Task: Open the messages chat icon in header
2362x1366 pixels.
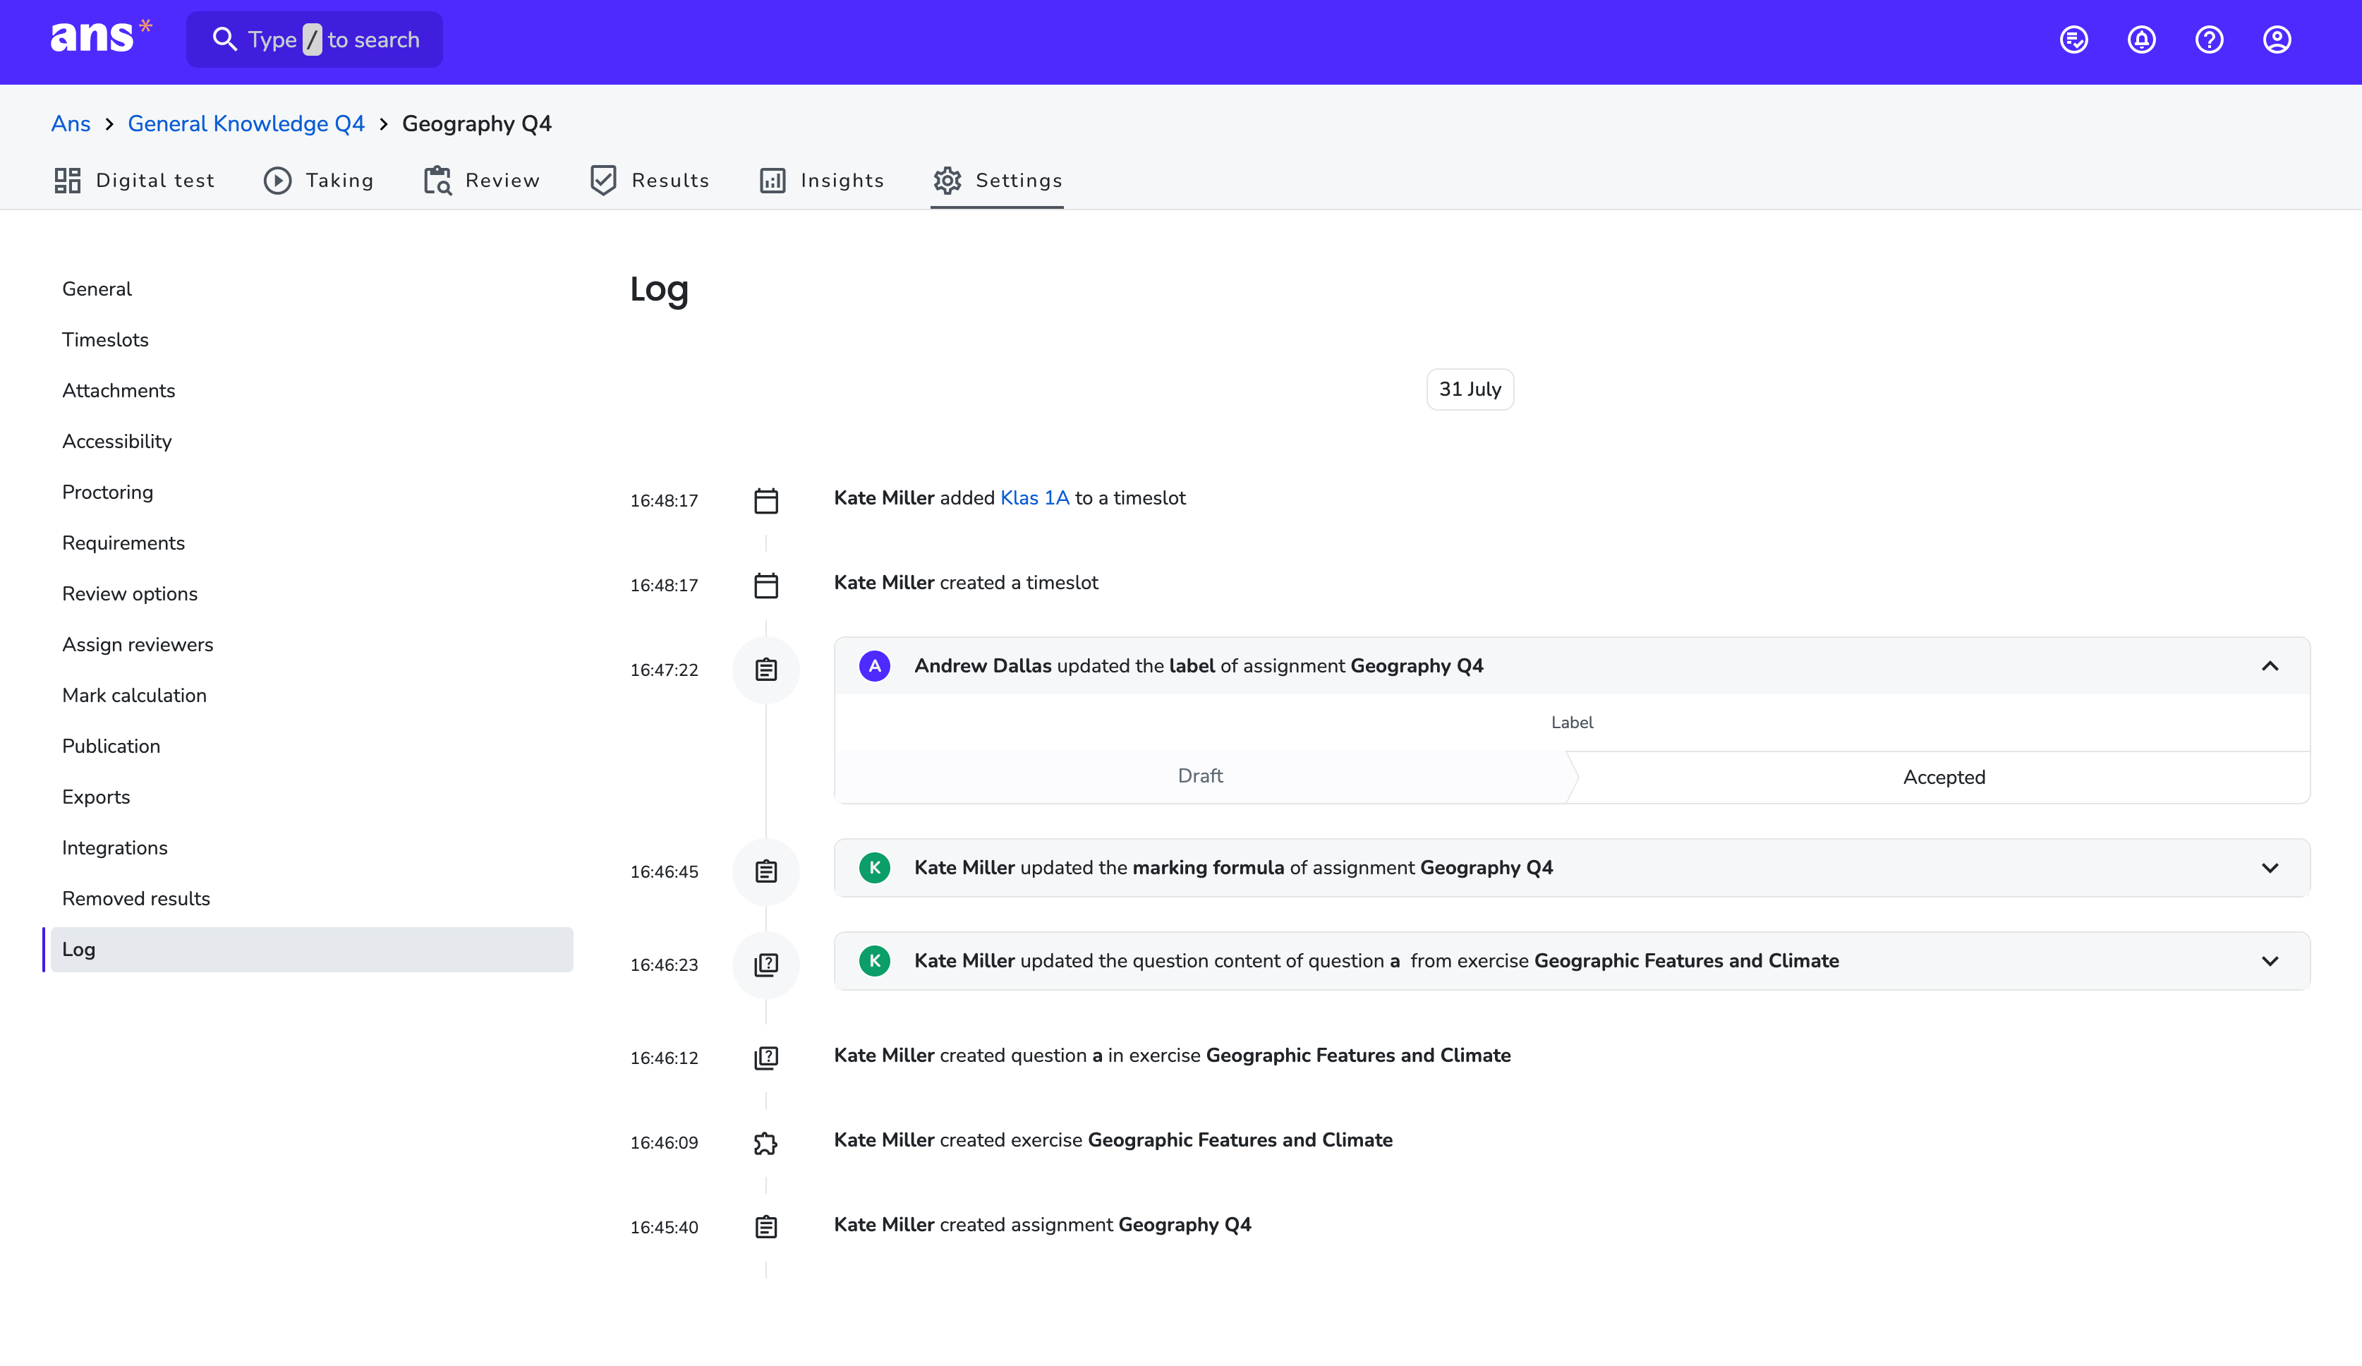Action: tap(2073, 40)
